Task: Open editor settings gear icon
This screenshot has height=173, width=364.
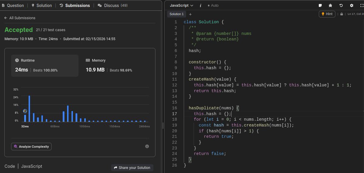Action: point(352,5)
